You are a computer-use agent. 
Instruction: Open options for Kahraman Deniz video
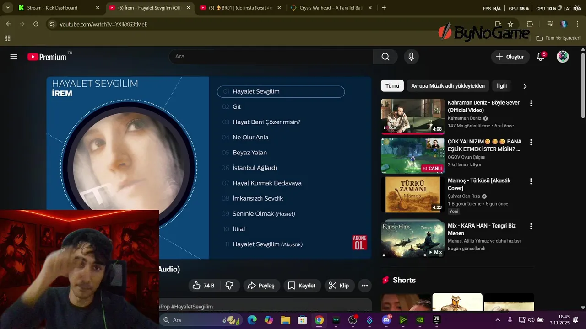531,104
